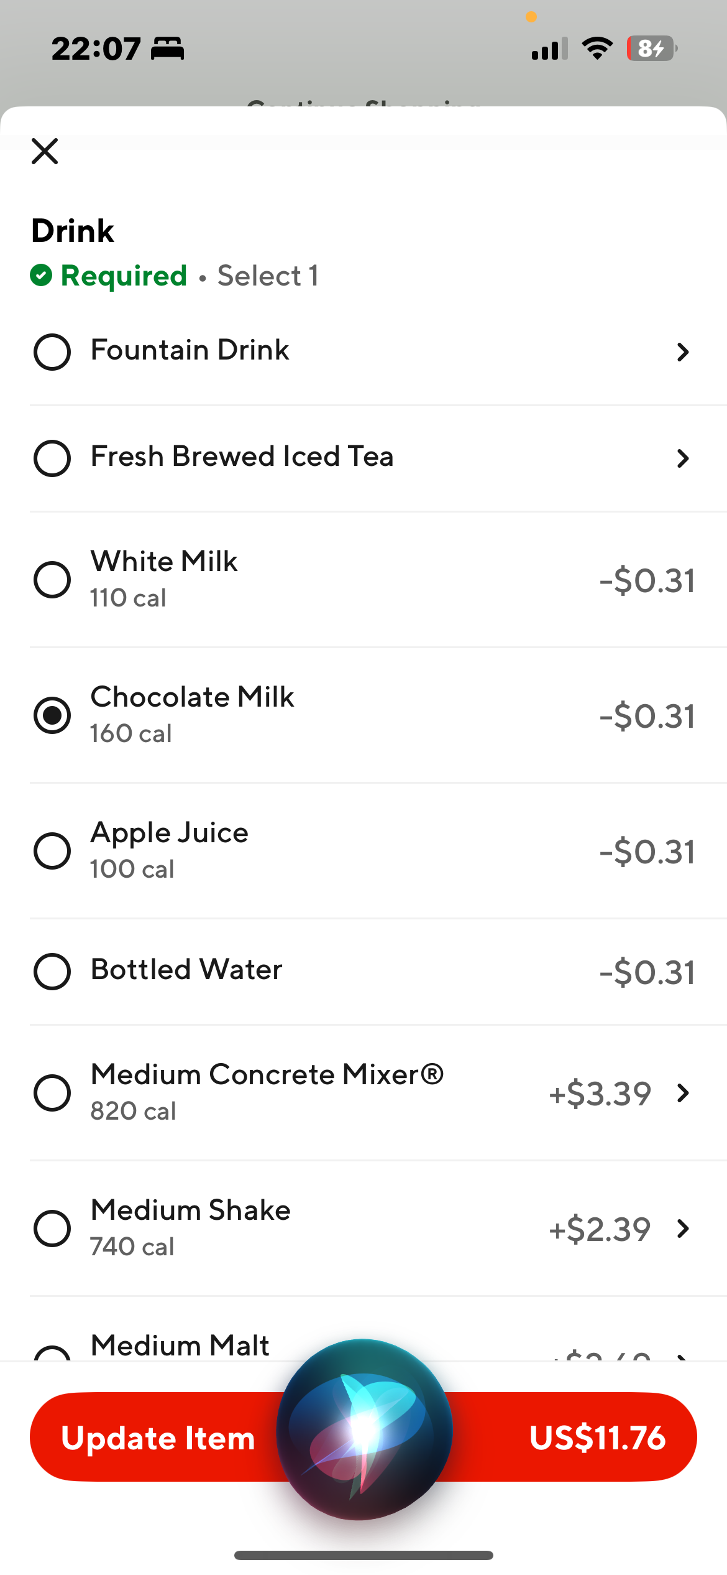
Task: Expand Medium Concrete Mixer choices chevron
Action: [x=683, y=1093]
